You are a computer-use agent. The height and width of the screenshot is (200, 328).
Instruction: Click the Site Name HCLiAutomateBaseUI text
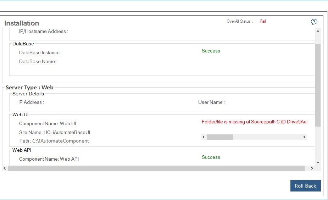click(x=55, y=132)
